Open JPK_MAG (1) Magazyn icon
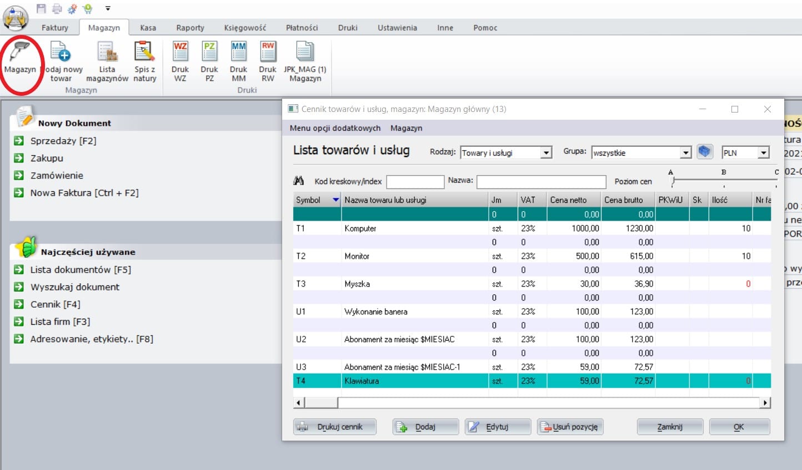The width and height of the screenshot is (802, 470). click(x=305, y=52)
